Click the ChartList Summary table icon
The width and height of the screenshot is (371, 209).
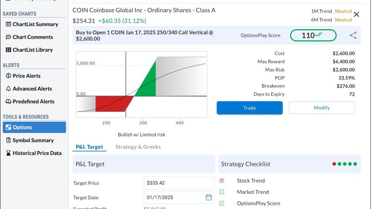pos(8,24)
